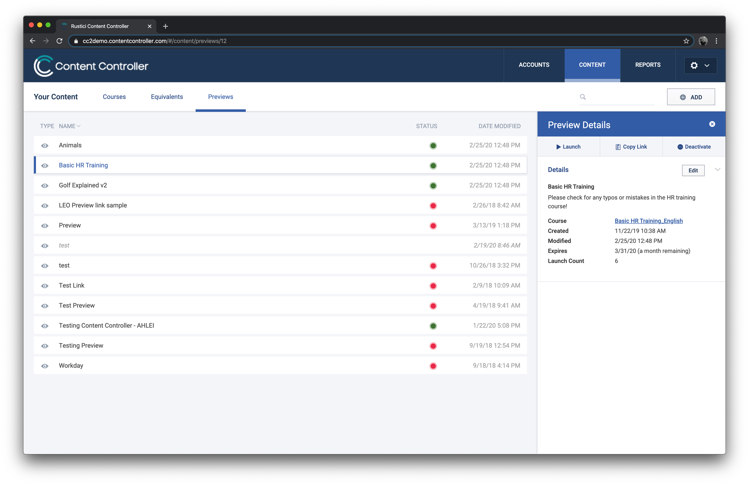This screenshot has height=485, width=749.
Task: Click the Copy Link clipboard icon
Action: (x=618, y=147)
